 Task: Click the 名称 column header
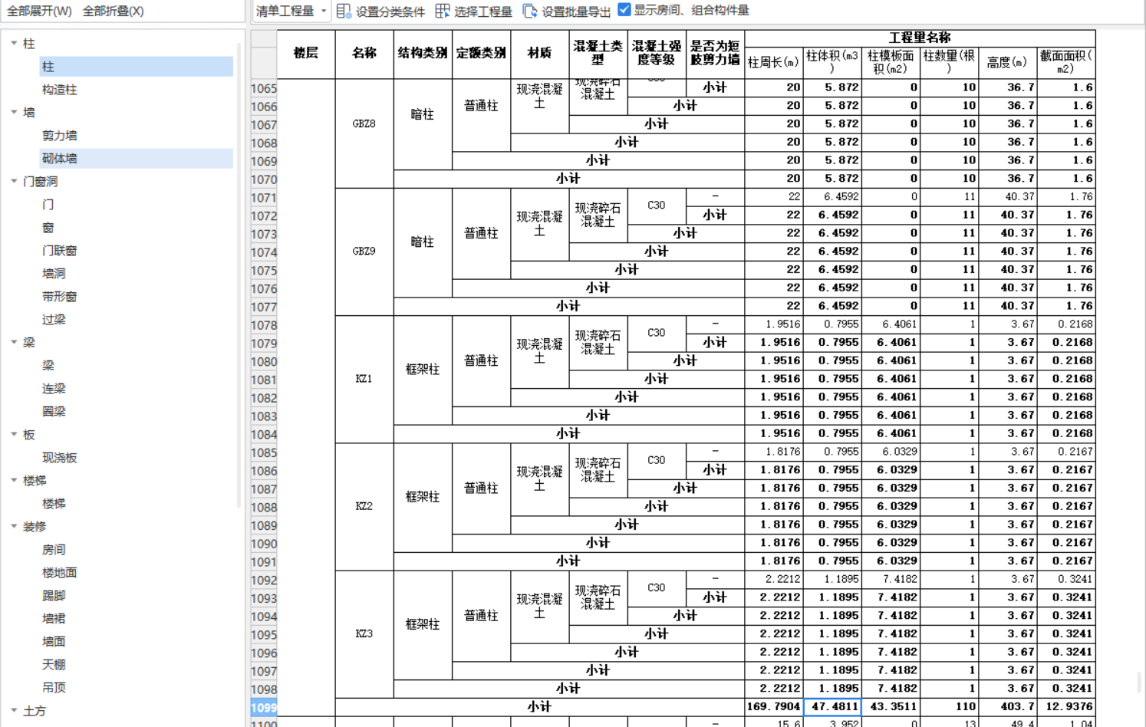364,54
